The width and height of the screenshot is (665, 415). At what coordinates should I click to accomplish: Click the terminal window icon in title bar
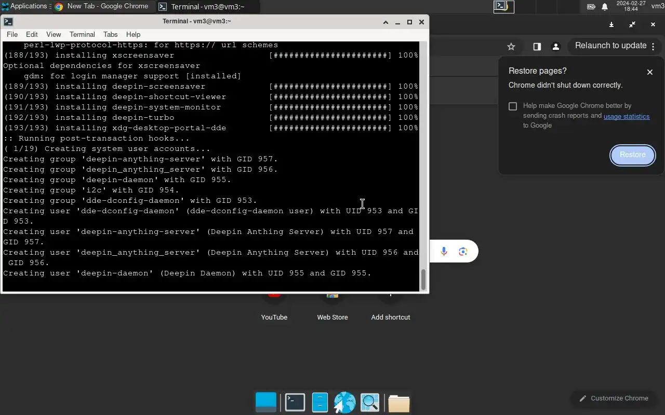(8, 22)
